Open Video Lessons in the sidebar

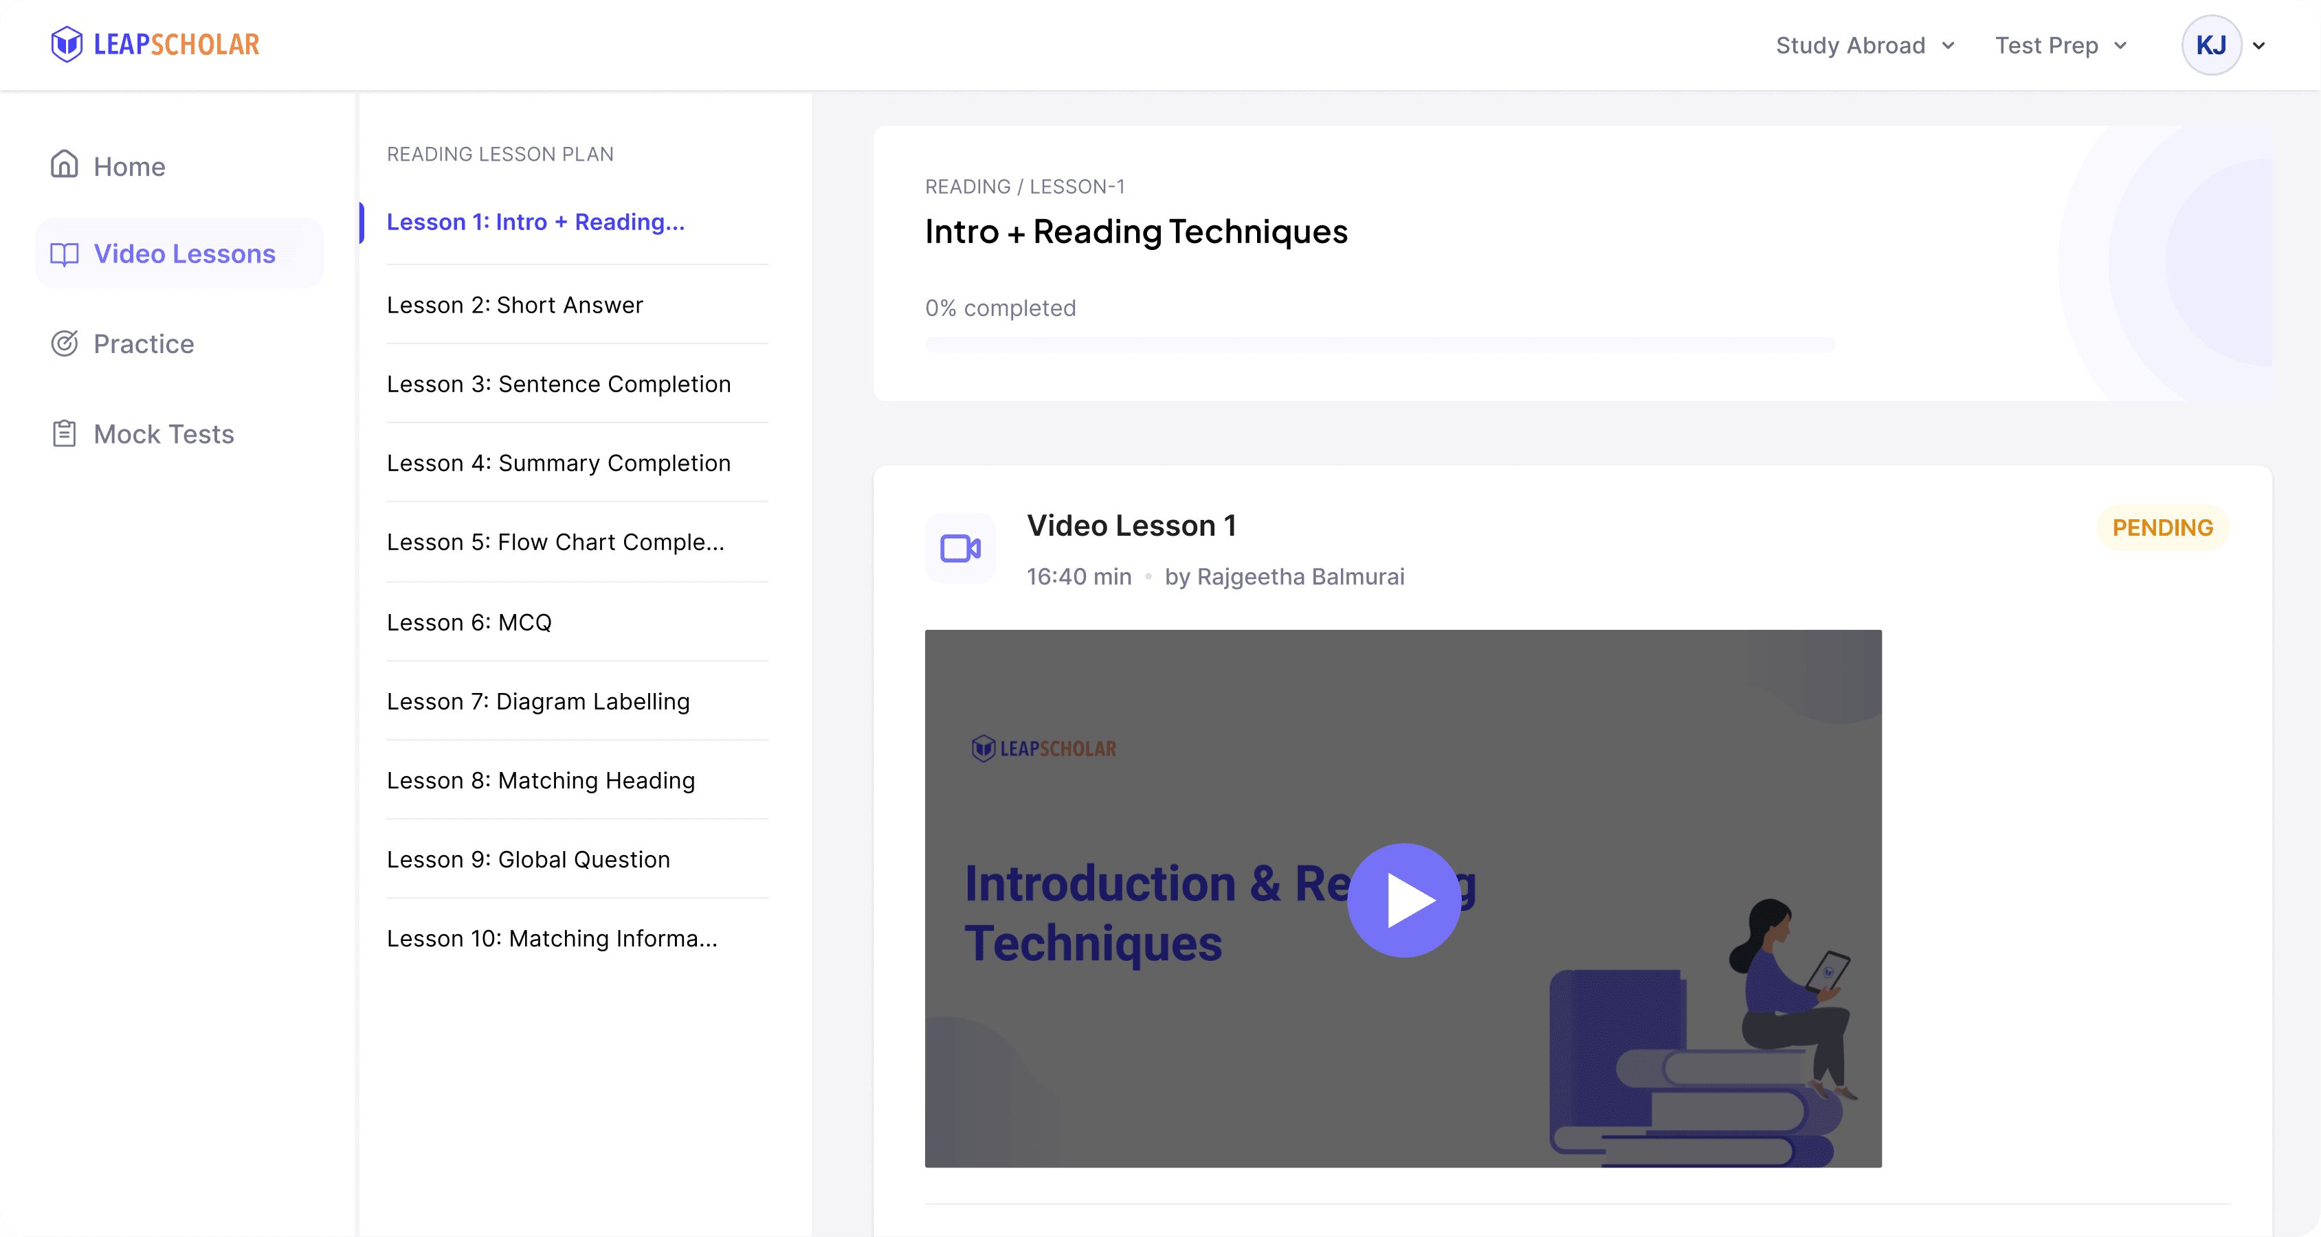pyautogui.click(x=179, y=254)
